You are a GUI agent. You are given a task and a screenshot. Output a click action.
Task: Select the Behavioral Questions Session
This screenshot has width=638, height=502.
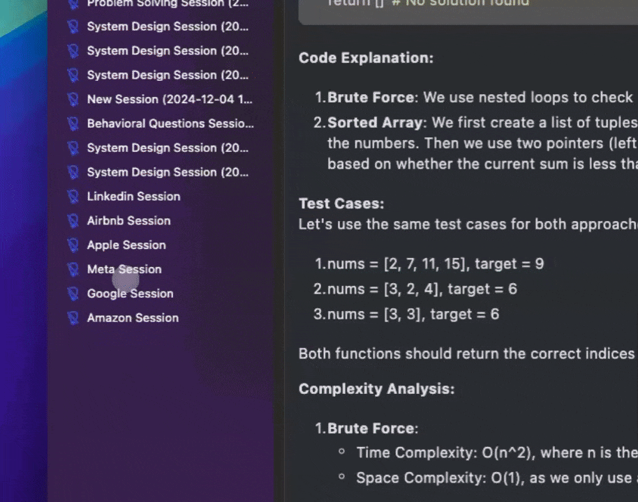coord(170,123)
